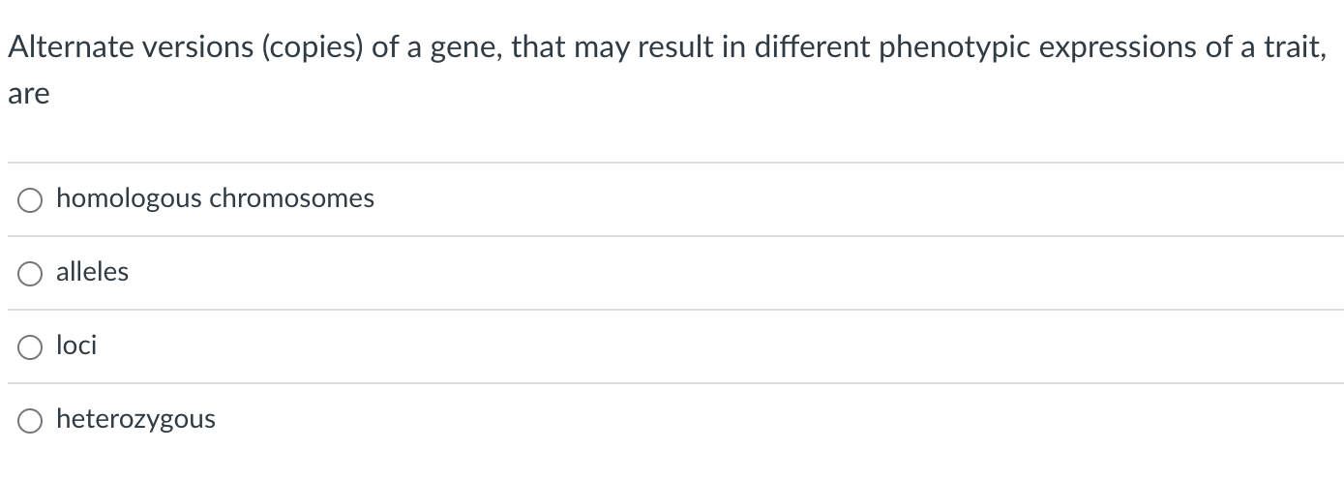Click the "alleles" answer label text

[x=92, y=272]
